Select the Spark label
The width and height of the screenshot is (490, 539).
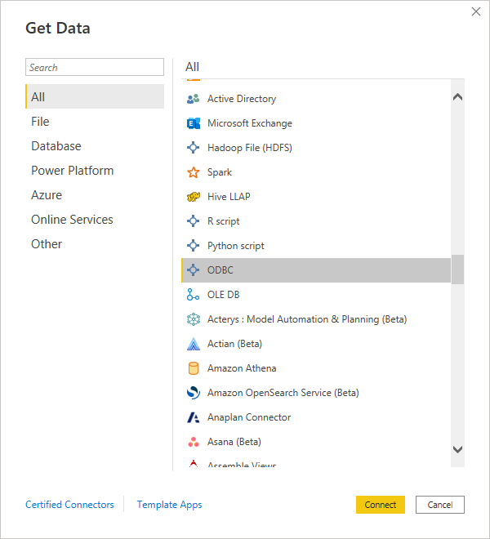click(220, 172)
